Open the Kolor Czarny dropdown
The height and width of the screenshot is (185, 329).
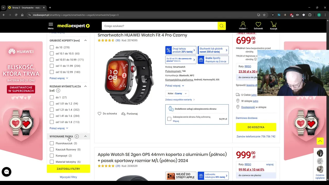coord(178,94)
